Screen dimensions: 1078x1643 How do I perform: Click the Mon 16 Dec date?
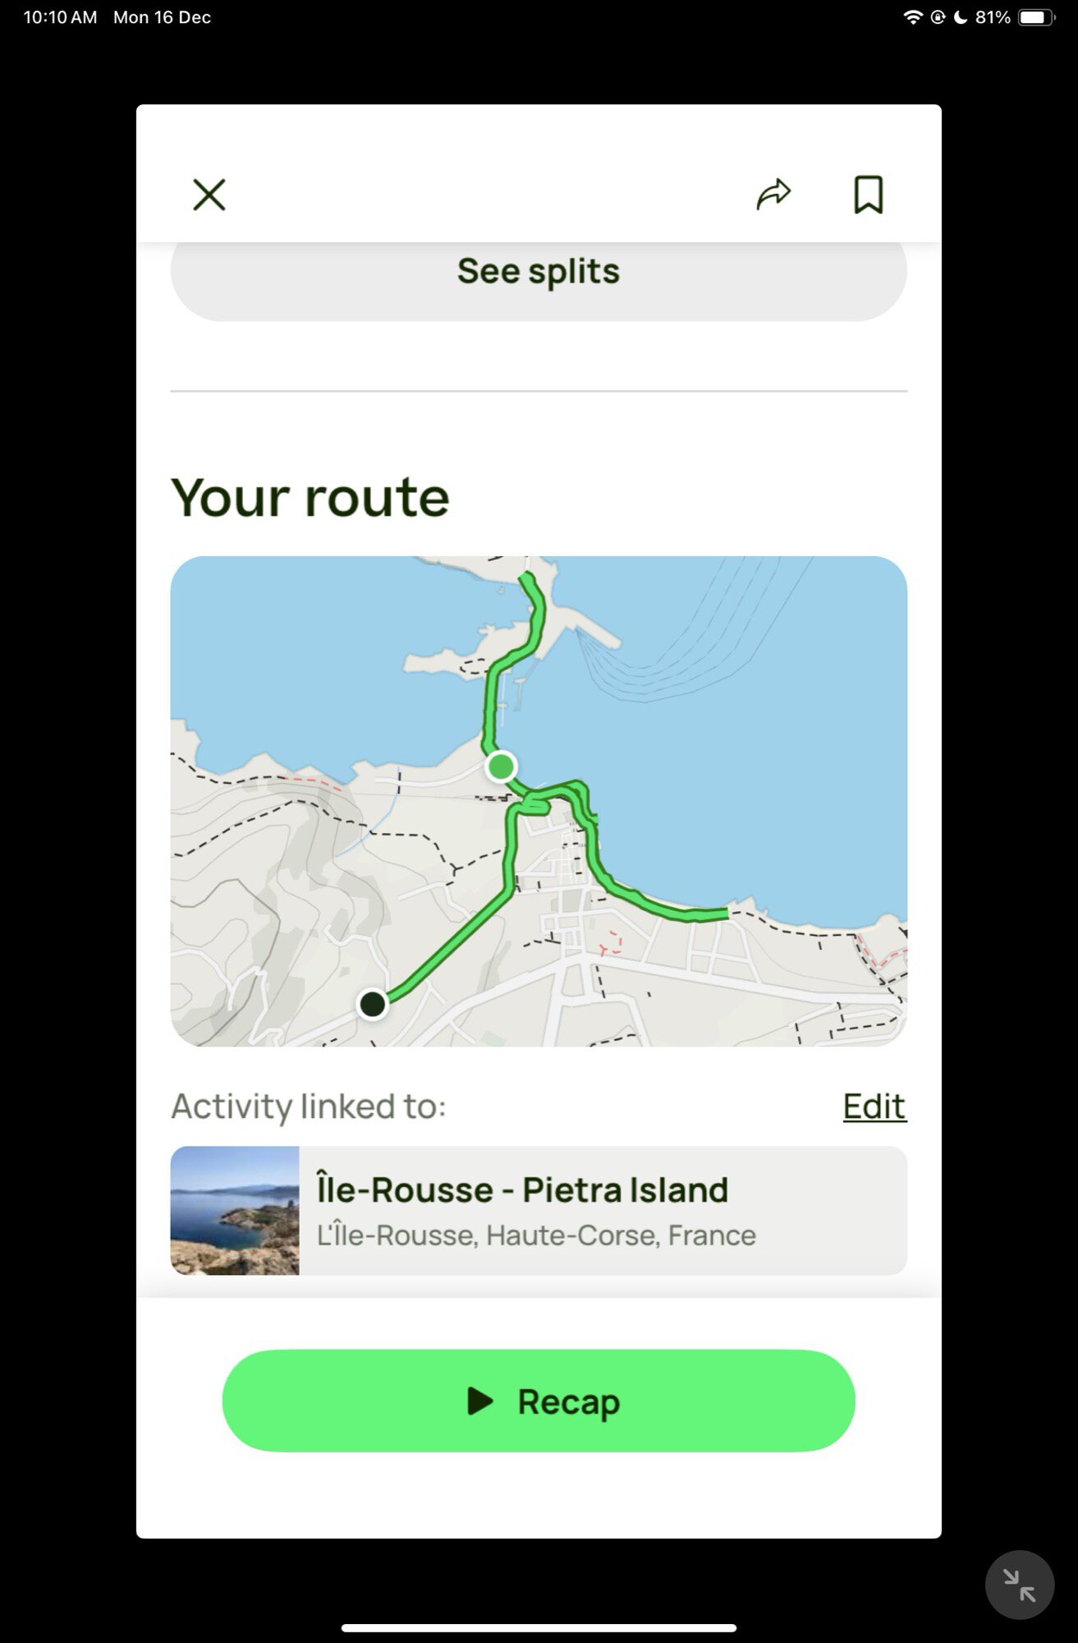pos(162,17)
